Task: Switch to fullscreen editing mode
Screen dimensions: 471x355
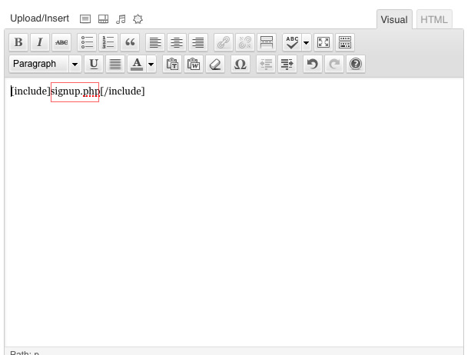Action: pos(323,42)
